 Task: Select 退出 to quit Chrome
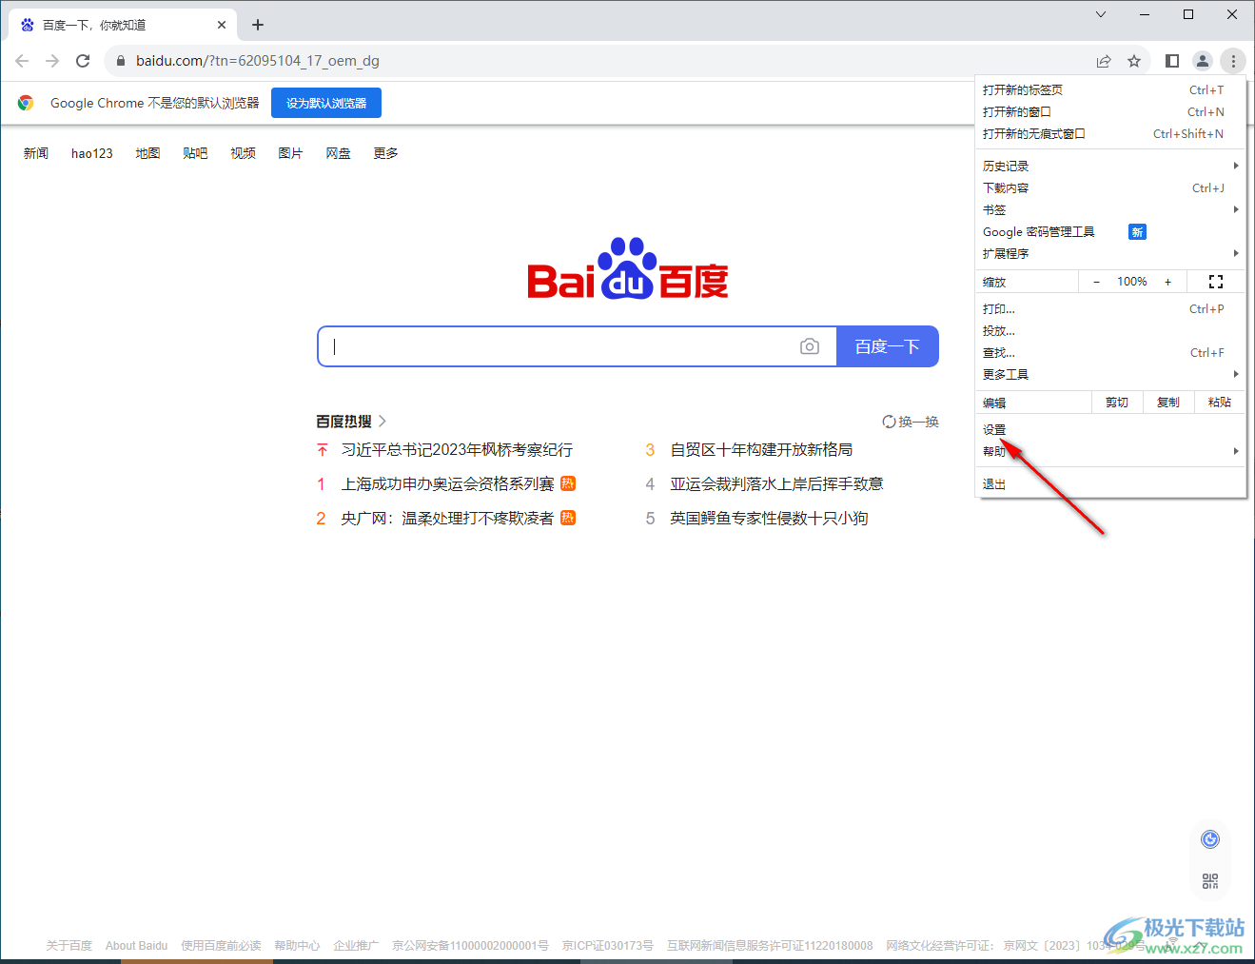1110,483
